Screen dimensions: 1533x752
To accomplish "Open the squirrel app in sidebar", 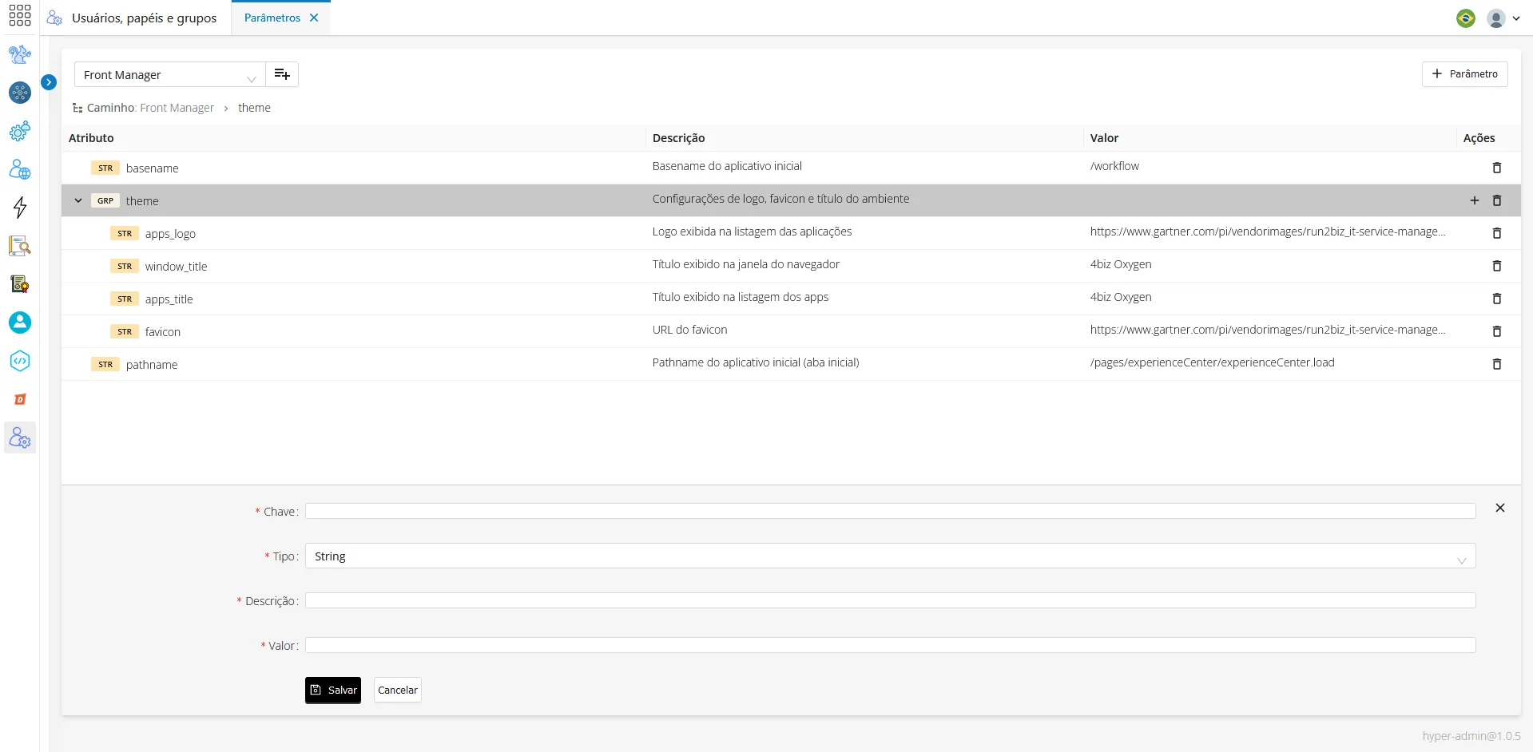I will coord(20,54).
